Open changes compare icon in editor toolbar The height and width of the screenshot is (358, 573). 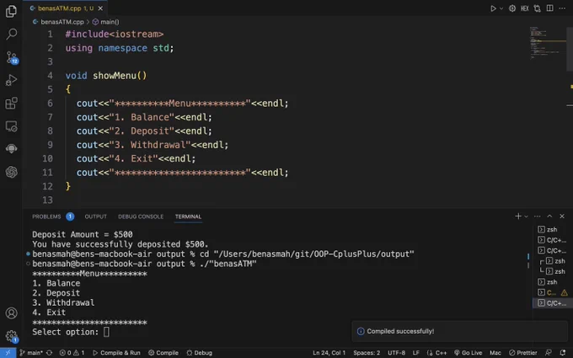pos(538,8)
